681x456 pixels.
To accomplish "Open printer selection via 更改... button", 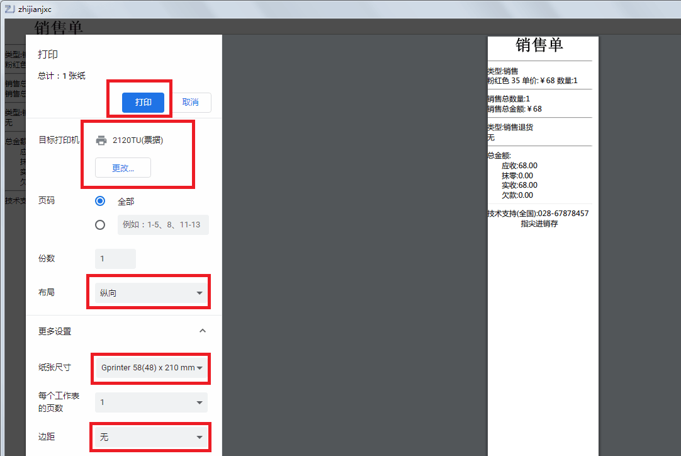I will (x=123, y=168).
